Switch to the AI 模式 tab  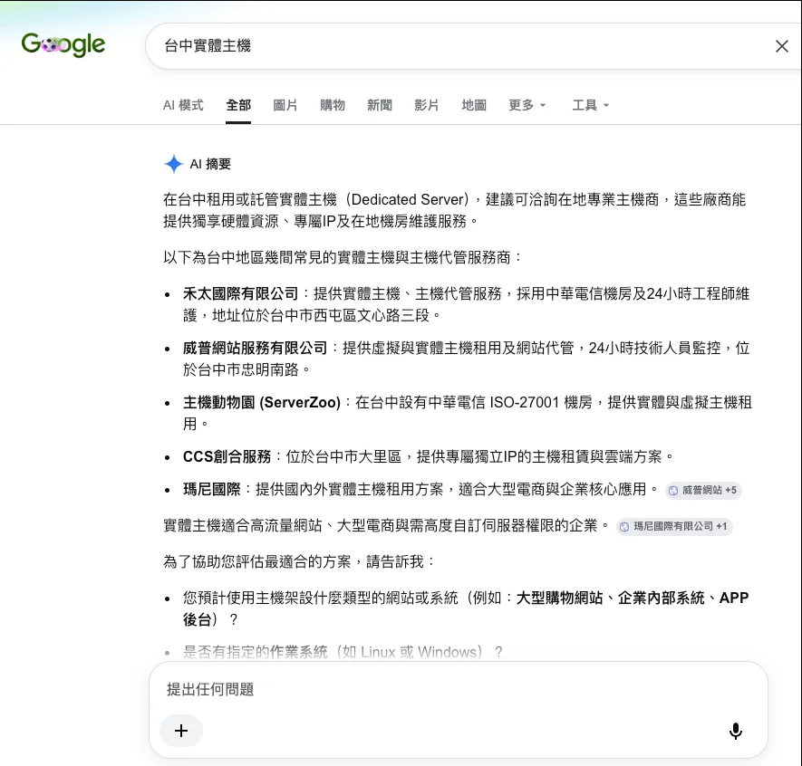[x=183, y=105]
